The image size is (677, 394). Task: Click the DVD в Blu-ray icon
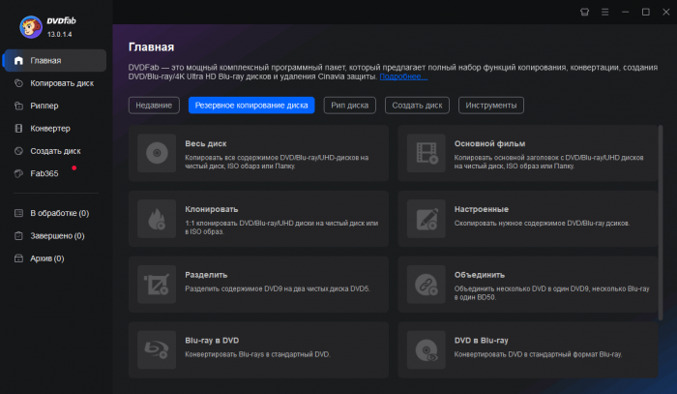coord(425,349)
